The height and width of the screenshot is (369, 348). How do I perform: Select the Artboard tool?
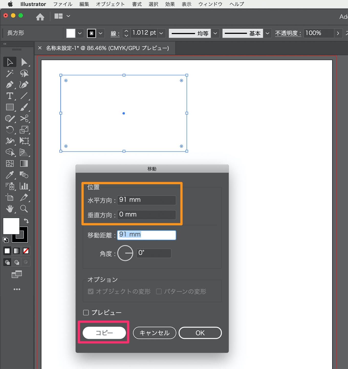10,197
